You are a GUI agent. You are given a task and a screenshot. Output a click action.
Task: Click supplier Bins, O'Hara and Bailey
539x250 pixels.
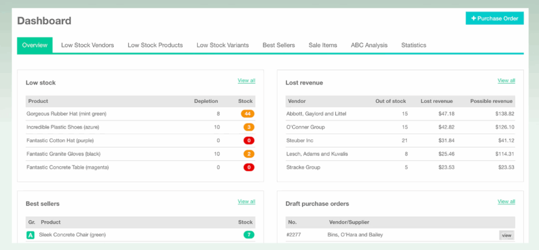coord(355,235)
